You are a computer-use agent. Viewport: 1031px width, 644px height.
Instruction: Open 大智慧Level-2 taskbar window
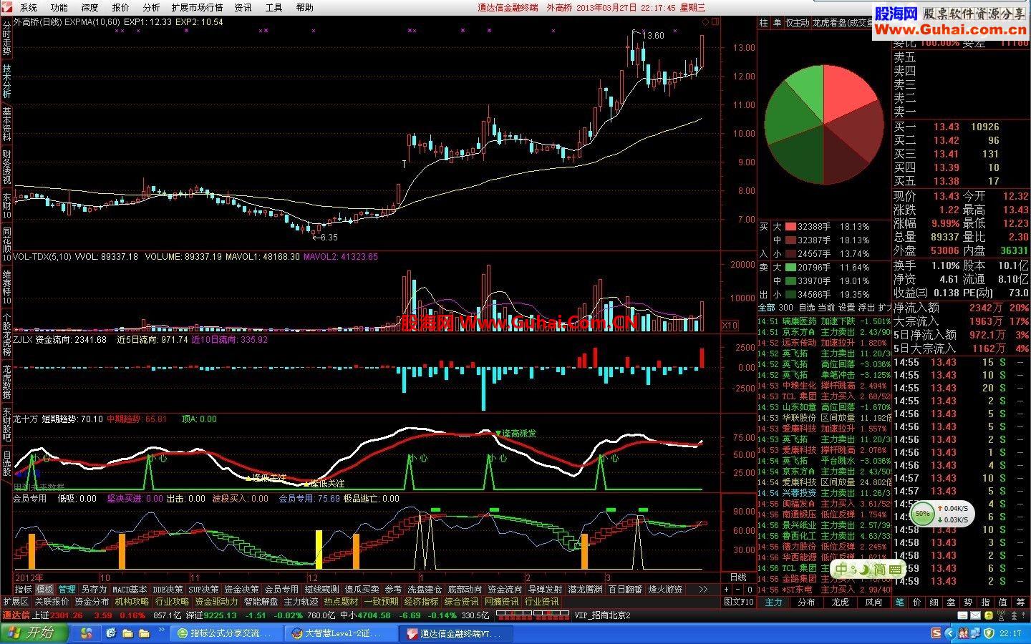[x=341, y=633]
